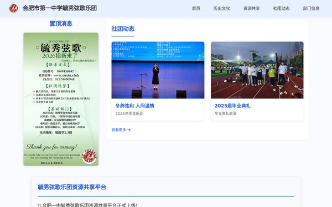Image resolution: width=332 pixels, height=207 pixels.
Task: Click the orchestra logo in the header
Action: pyautogui.click(x=13, y=8)
